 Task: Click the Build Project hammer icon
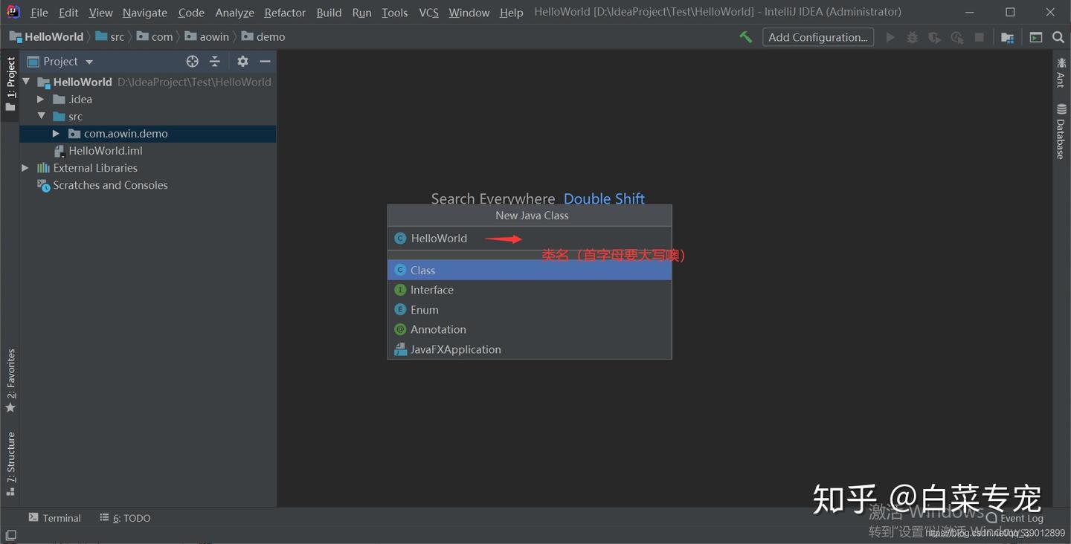click(745, 37)
